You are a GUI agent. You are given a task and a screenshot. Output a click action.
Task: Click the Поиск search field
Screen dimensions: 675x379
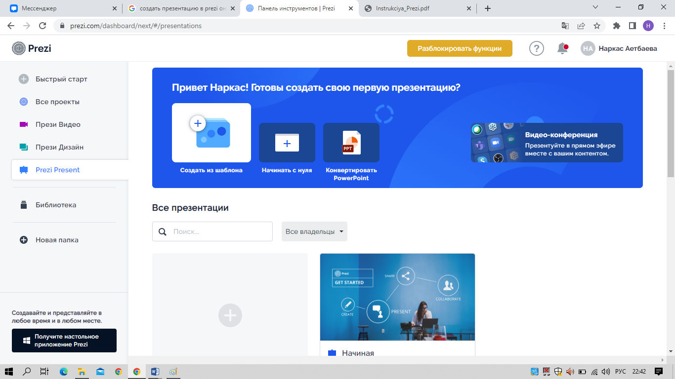(212, 231)
